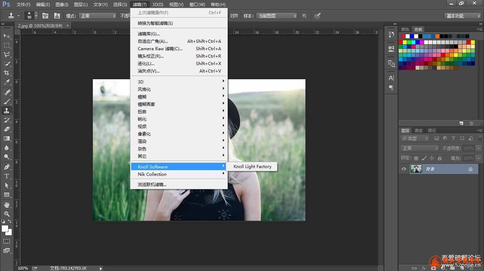Expand the 模糊 submenu

[x=179, y=97]
